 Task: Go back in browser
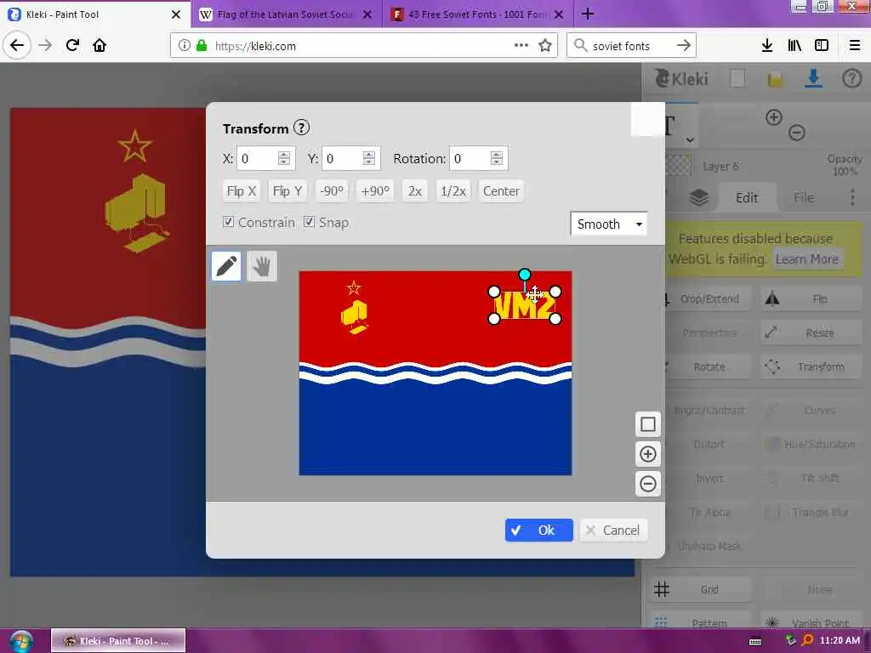point(17,46)
